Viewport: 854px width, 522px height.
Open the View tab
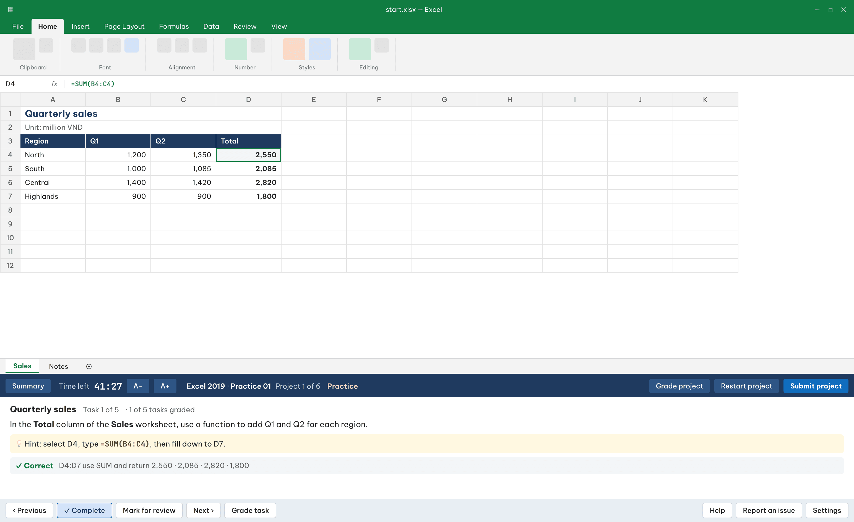(x=279, y=26)
